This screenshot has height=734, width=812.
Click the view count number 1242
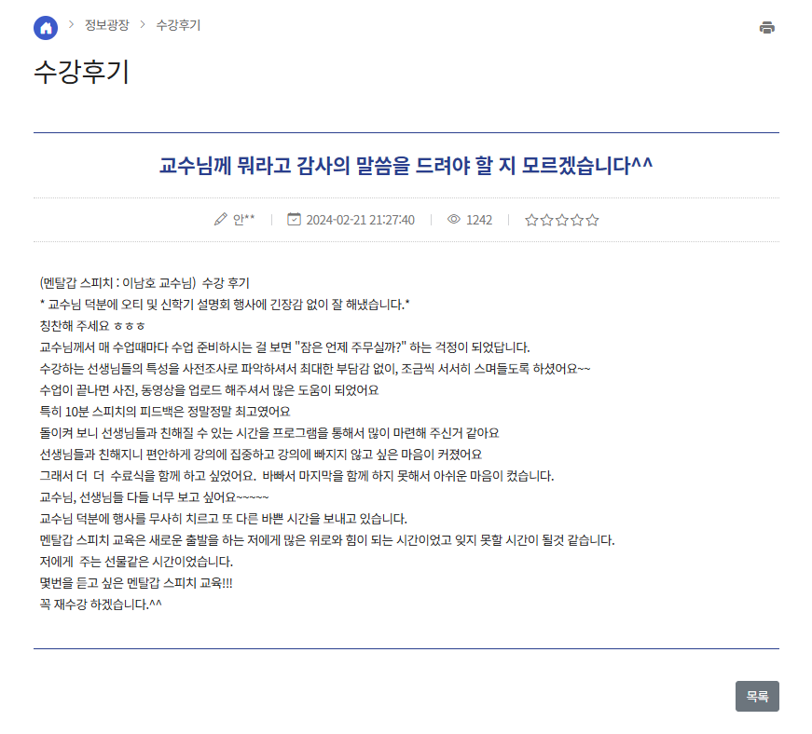click(479, 220)
